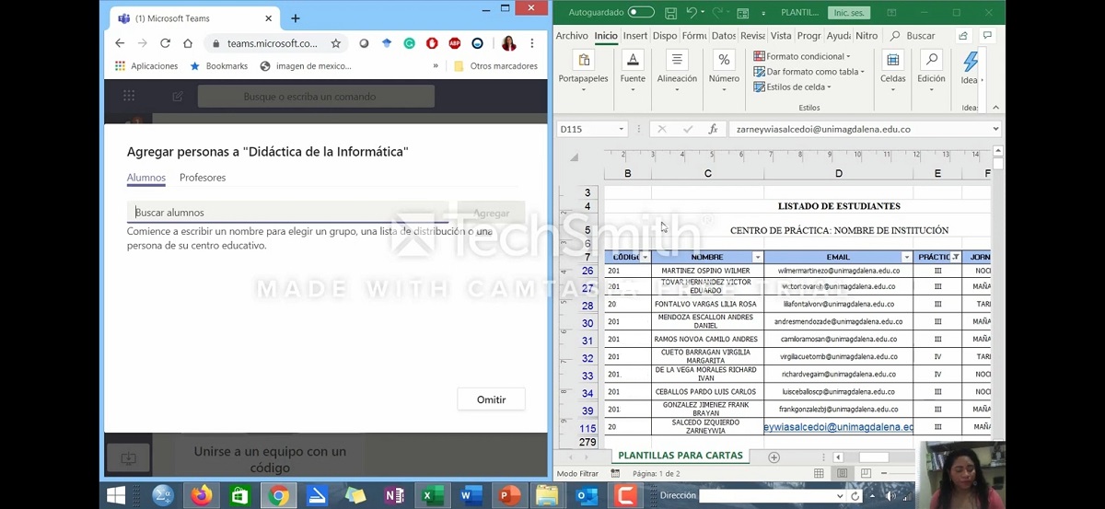Go to Chrome home page icon
The height and width of the screenshot is (509, 1105).
[x=188, y=43]
